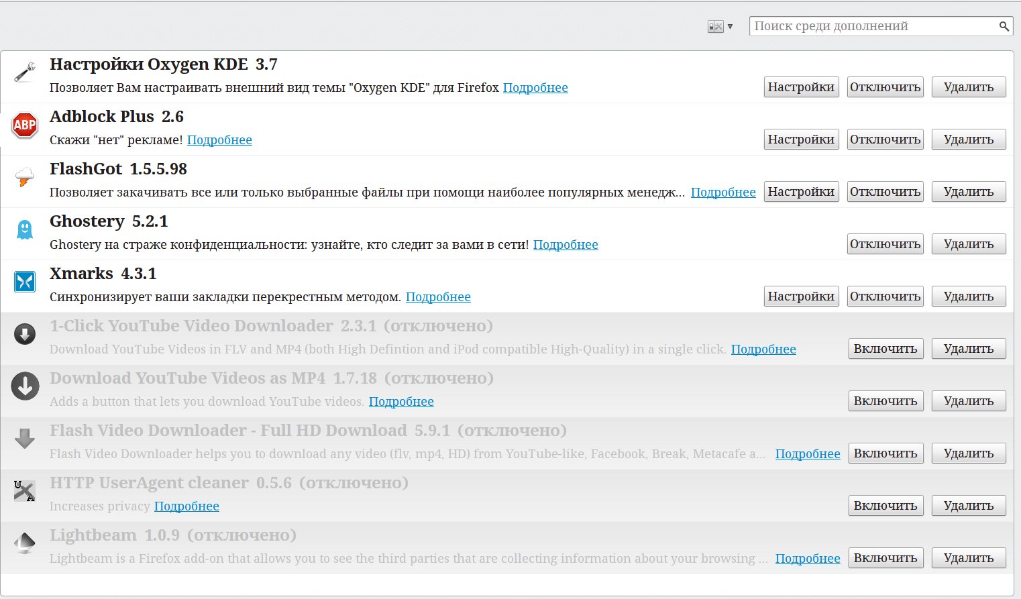Disable Adblock Plus
The height and width of the screenshot is (599, 1021).
885,140
